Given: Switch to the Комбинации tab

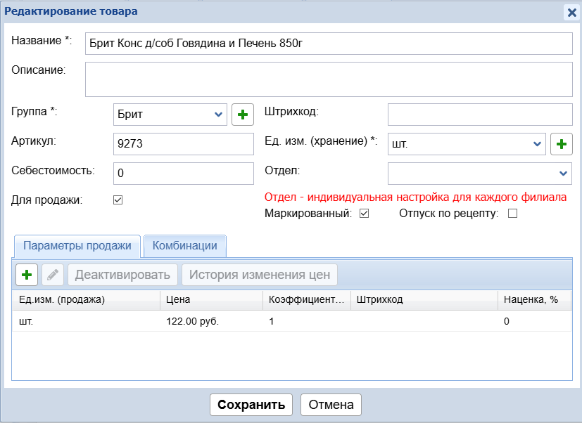Looking at the screenshot, I should (184, 246).
